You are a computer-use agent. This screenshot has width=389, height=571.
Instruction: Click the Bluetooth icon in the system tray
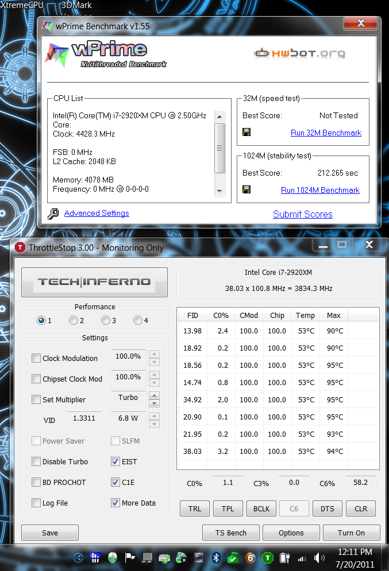coord(216,558)
